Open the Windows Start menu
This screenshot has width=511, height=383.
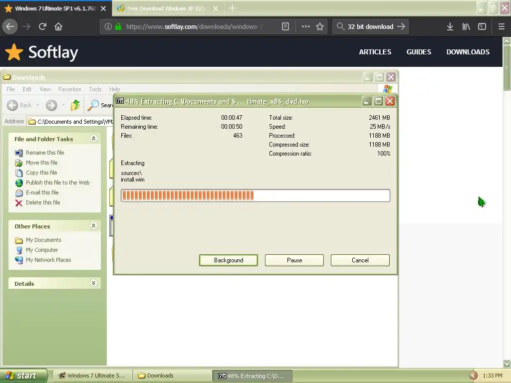coord(23,376)
